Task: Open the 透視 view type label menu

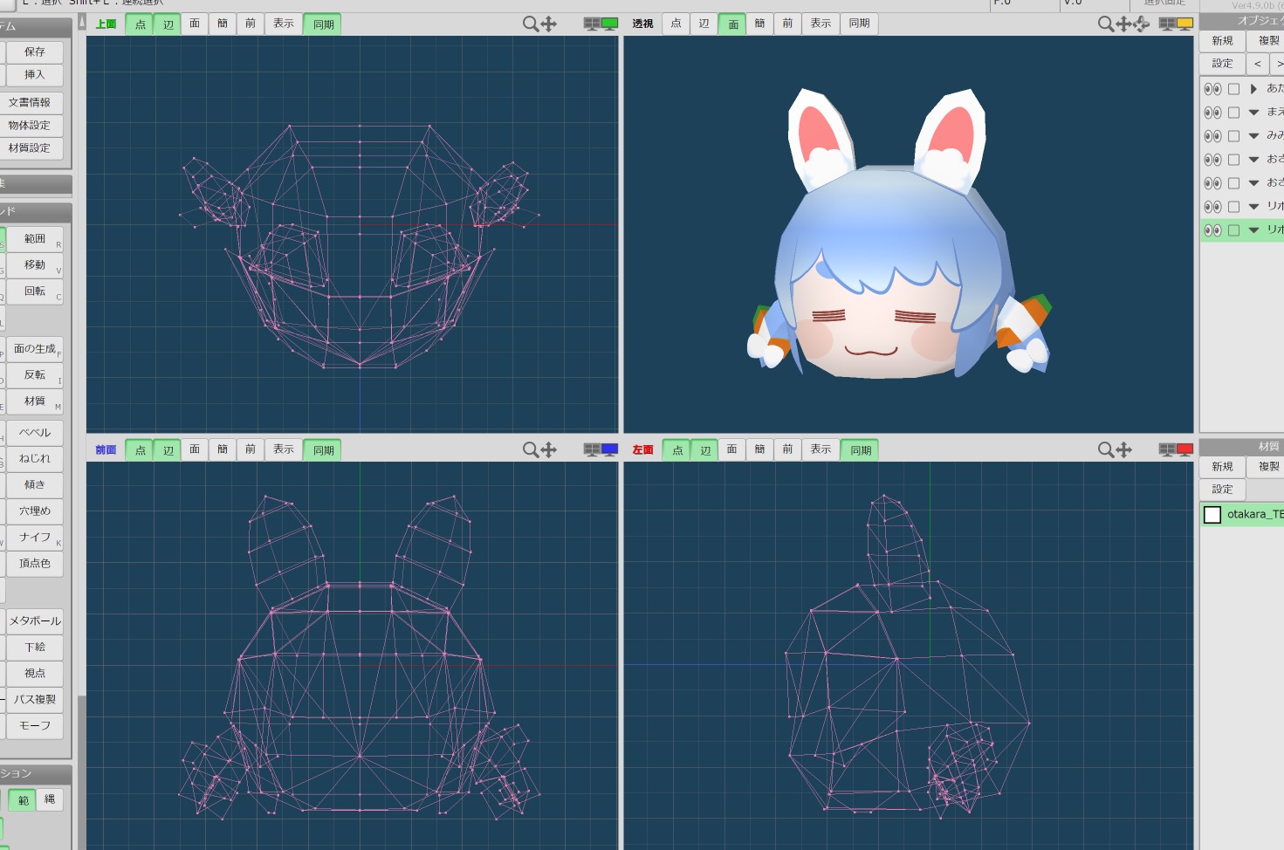Action: [642, 24]
